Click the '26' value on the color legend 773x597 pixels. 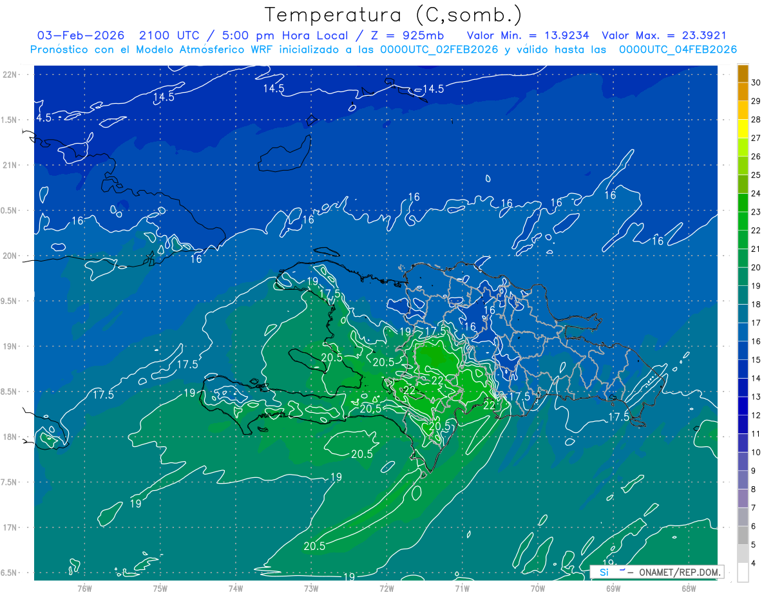756,156
